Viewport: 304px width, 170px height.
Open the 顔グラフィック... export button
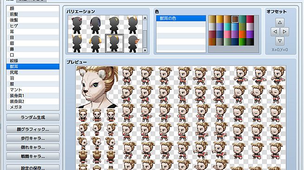(x=33, y=129)
